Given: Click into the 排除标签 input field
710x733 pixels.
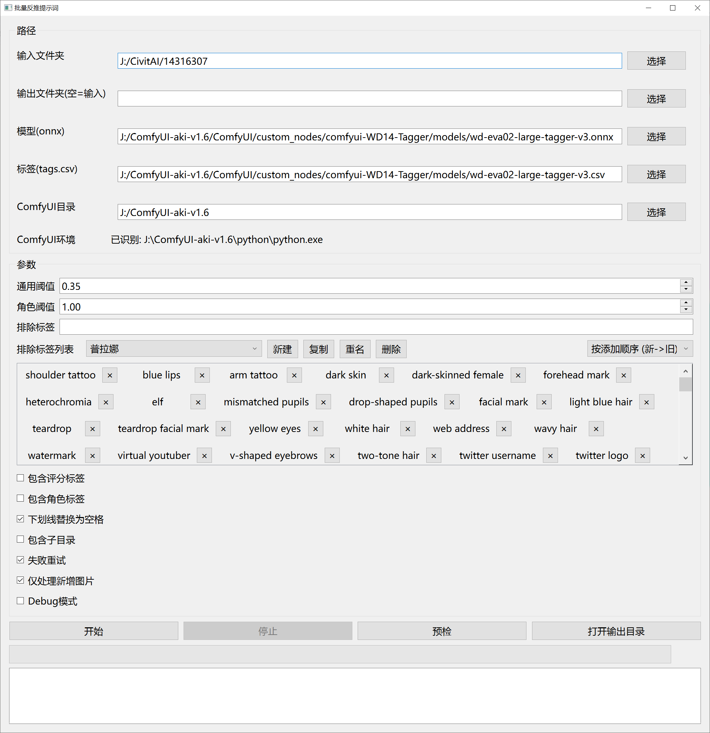Looking at the screenshot, I should (376, 327).
